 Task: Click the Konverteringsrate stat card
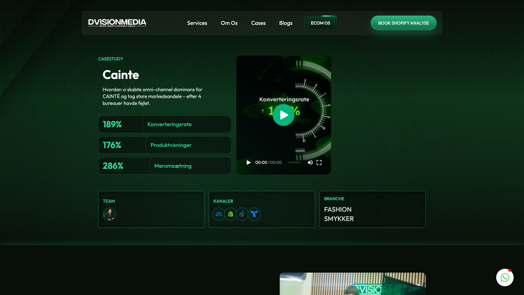(x=165, y=124)
